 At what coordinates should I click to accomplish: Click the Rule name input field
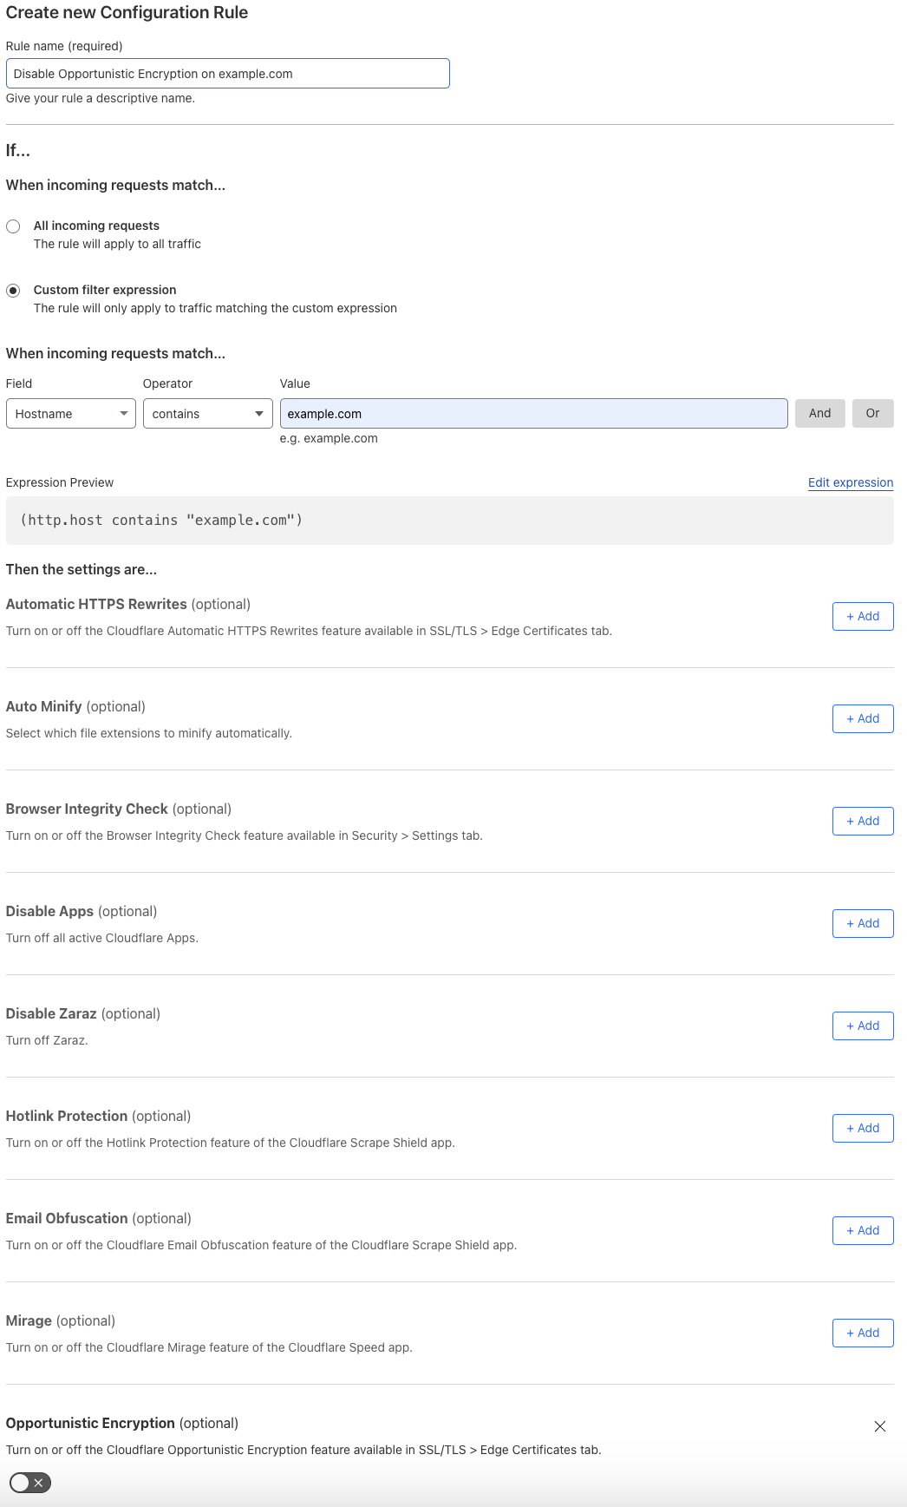tap(227, 73)
